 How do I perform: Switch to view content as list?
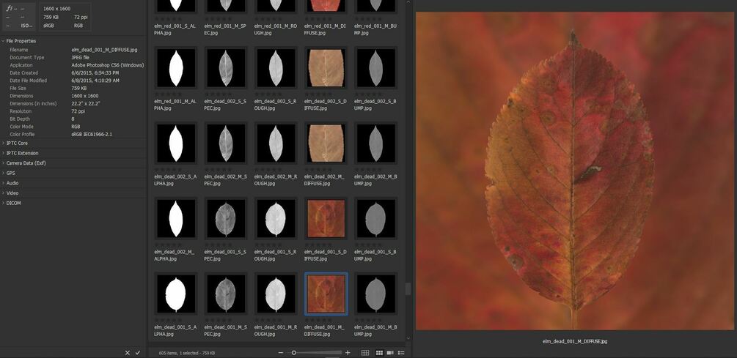[401, 353]
